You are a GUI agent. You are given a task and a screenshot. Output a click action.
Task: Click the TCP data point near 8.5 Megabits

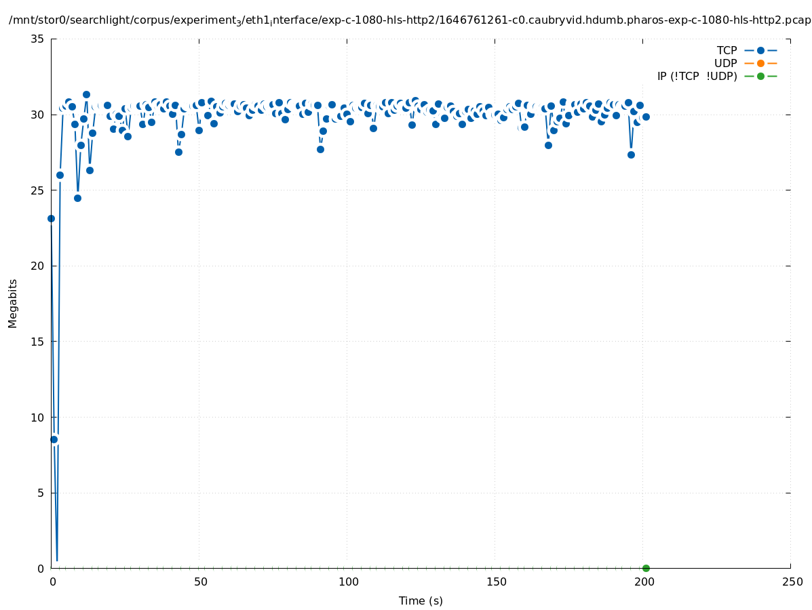[54, 439]
